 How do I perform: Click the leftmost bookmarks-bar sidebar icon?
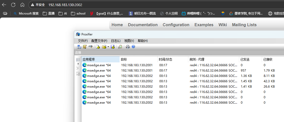pyautogui.click(x=5, y=13)
